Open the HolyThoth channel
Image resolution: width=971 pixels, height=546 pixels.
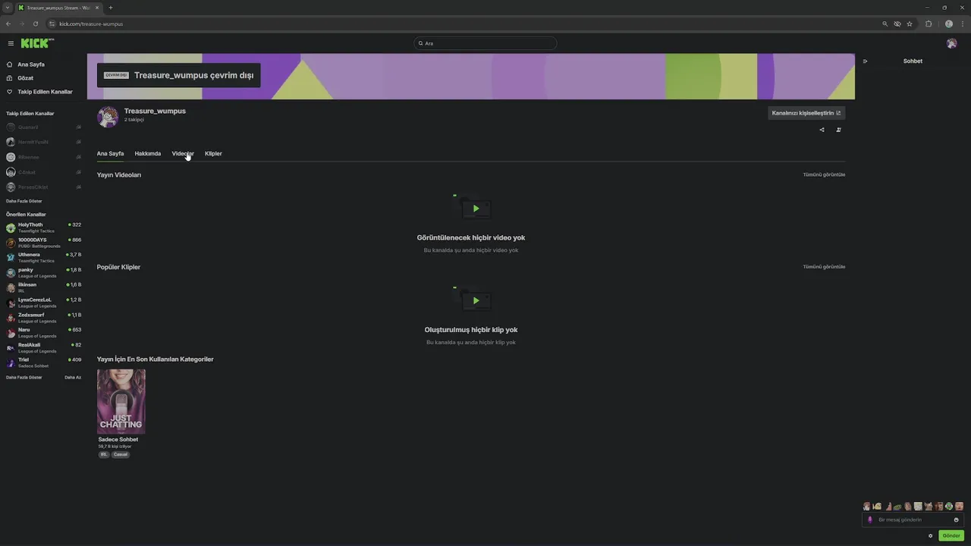[43, 227]
